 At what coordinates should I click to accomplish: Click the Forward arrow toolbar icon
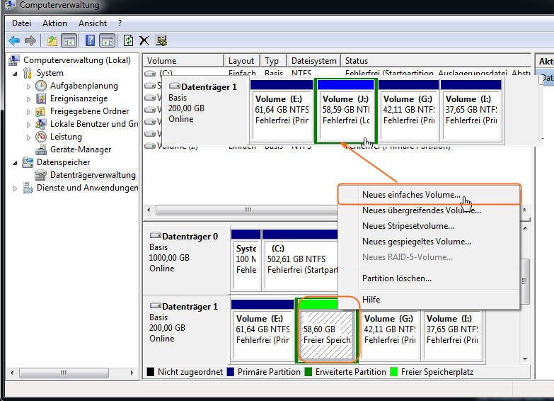(30, 40)
